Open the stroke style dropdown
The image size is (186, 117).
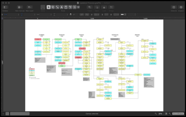(116, 15)
